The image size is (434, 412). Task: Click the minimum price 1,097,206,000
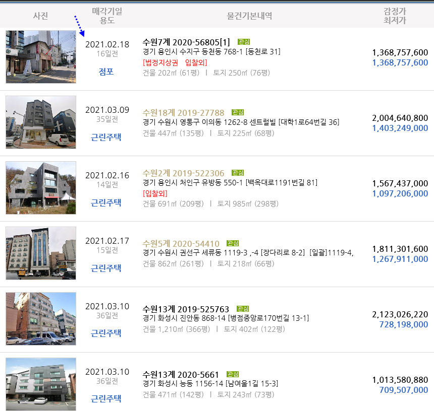coord(400,194)
